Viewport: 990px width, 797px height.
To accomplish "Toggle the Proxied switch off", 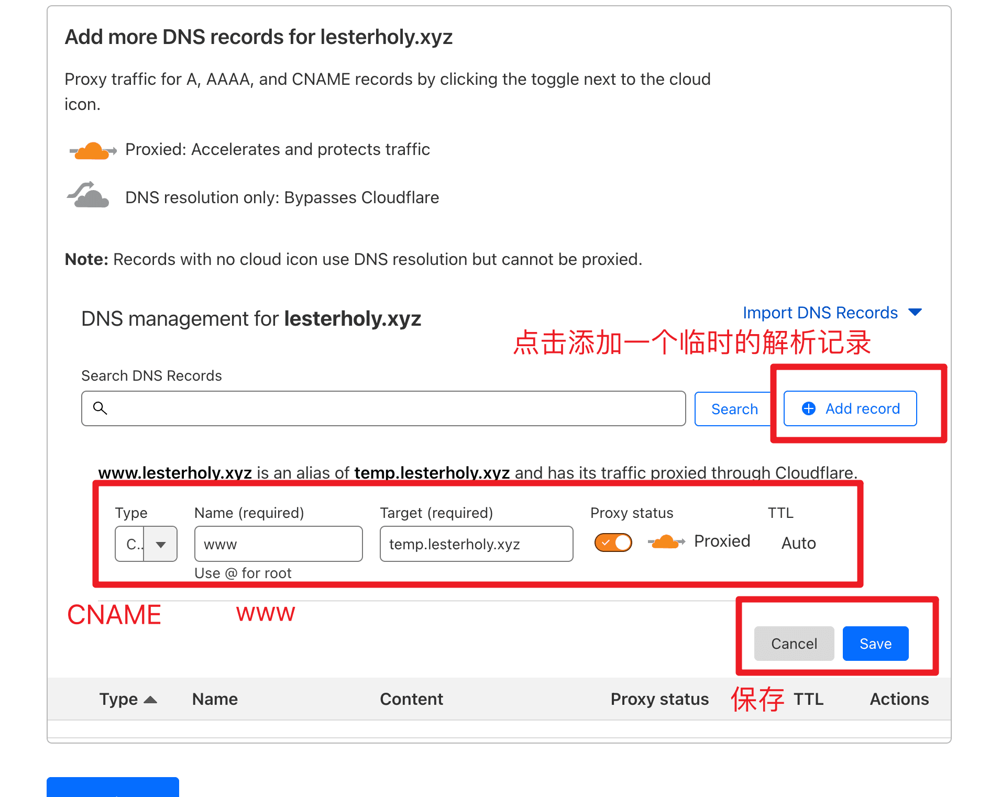I will click(613, 543).
